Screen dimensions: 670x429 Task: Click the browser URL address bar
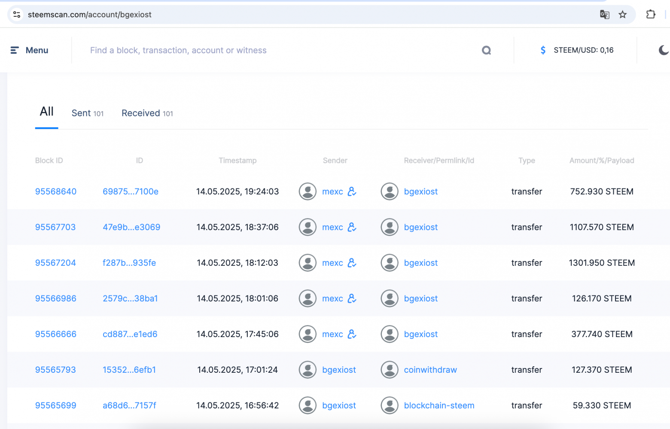click(x=301, y=15)
